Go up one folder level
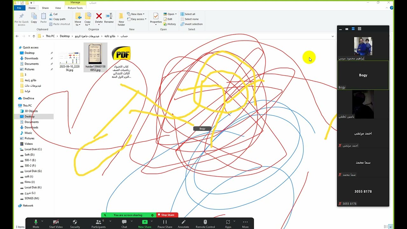The width and height of the screenshot is (407, 229). tap(34, 36)
